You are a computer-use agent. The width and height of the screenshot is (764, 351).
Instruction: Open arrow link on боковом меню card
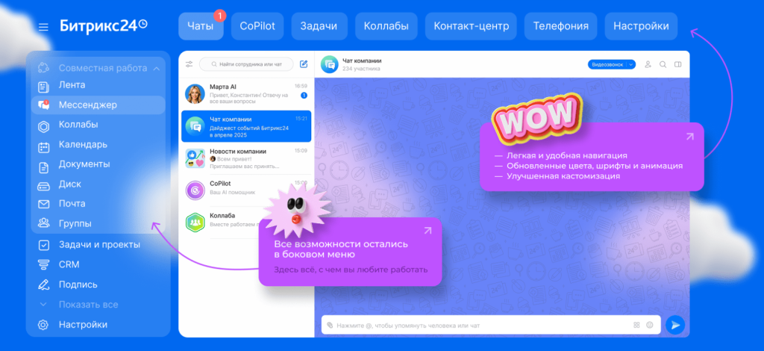[x=428, y=231]
